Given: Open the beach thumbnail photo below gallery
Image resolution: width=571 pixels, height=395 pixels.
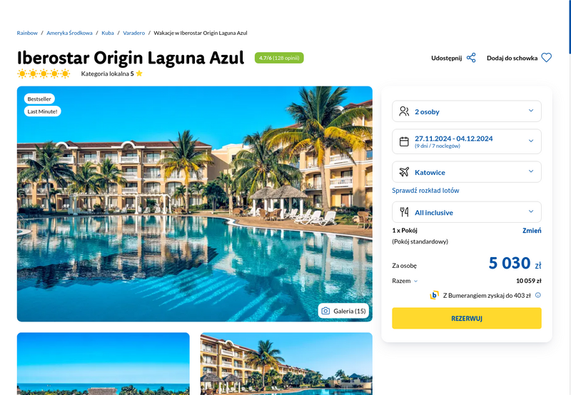Looking at the screenshot, I should (103, 364).
